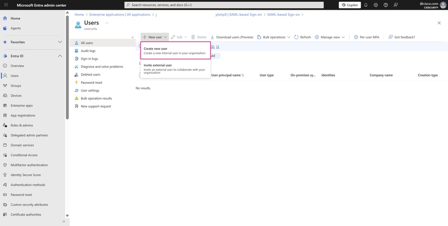Launch Copilot from the top bar

[350, 5]
